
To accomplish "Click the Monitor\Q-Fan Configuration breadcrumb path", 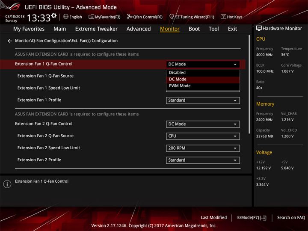I will (x=66, y=41).
